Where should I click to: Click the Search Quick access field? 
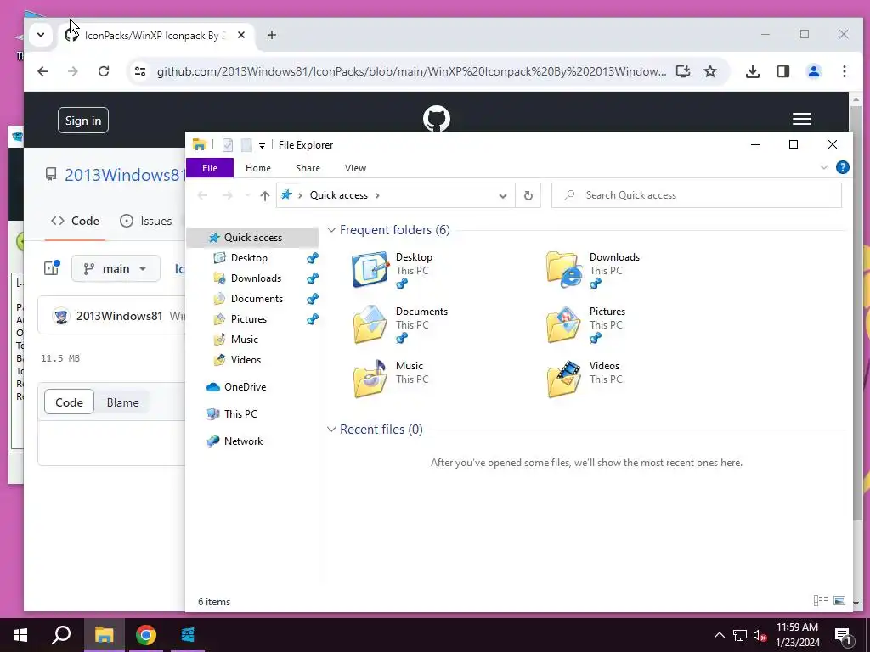click(x=697, y=195)
